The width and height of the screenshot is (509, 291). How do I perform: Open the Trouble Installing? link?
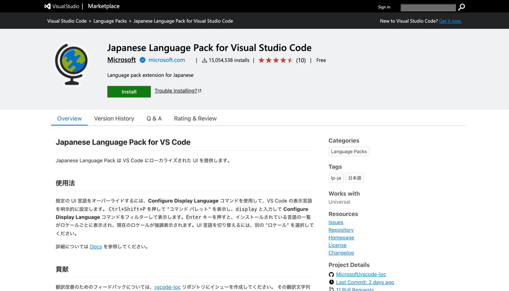point(176,91)
